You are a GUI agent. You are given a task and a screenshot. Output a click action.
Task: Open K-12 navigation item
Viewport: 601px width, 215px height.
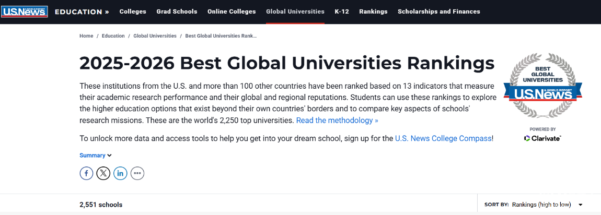coord(341,11)
